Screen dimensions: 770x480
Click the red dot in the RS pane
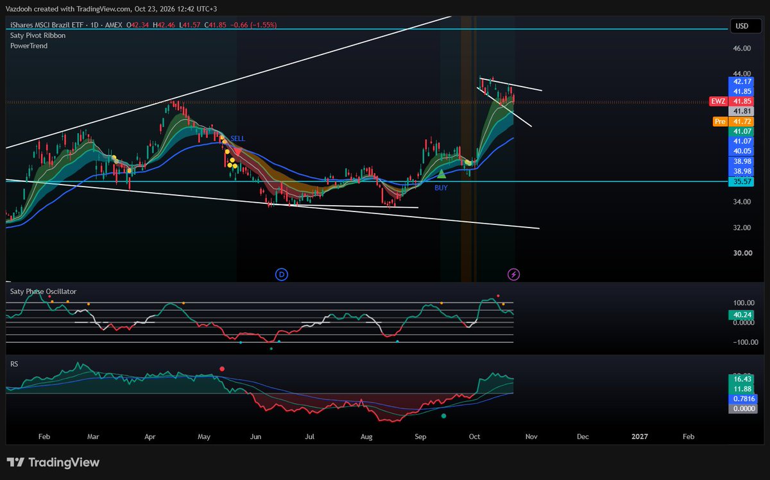pyautogui.click(x=222, y=368)
